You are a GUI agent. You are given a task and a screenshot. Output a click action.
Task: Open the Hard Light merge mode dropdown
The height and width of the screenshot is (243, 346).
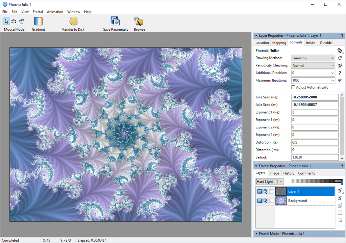[x=269, y=182]
